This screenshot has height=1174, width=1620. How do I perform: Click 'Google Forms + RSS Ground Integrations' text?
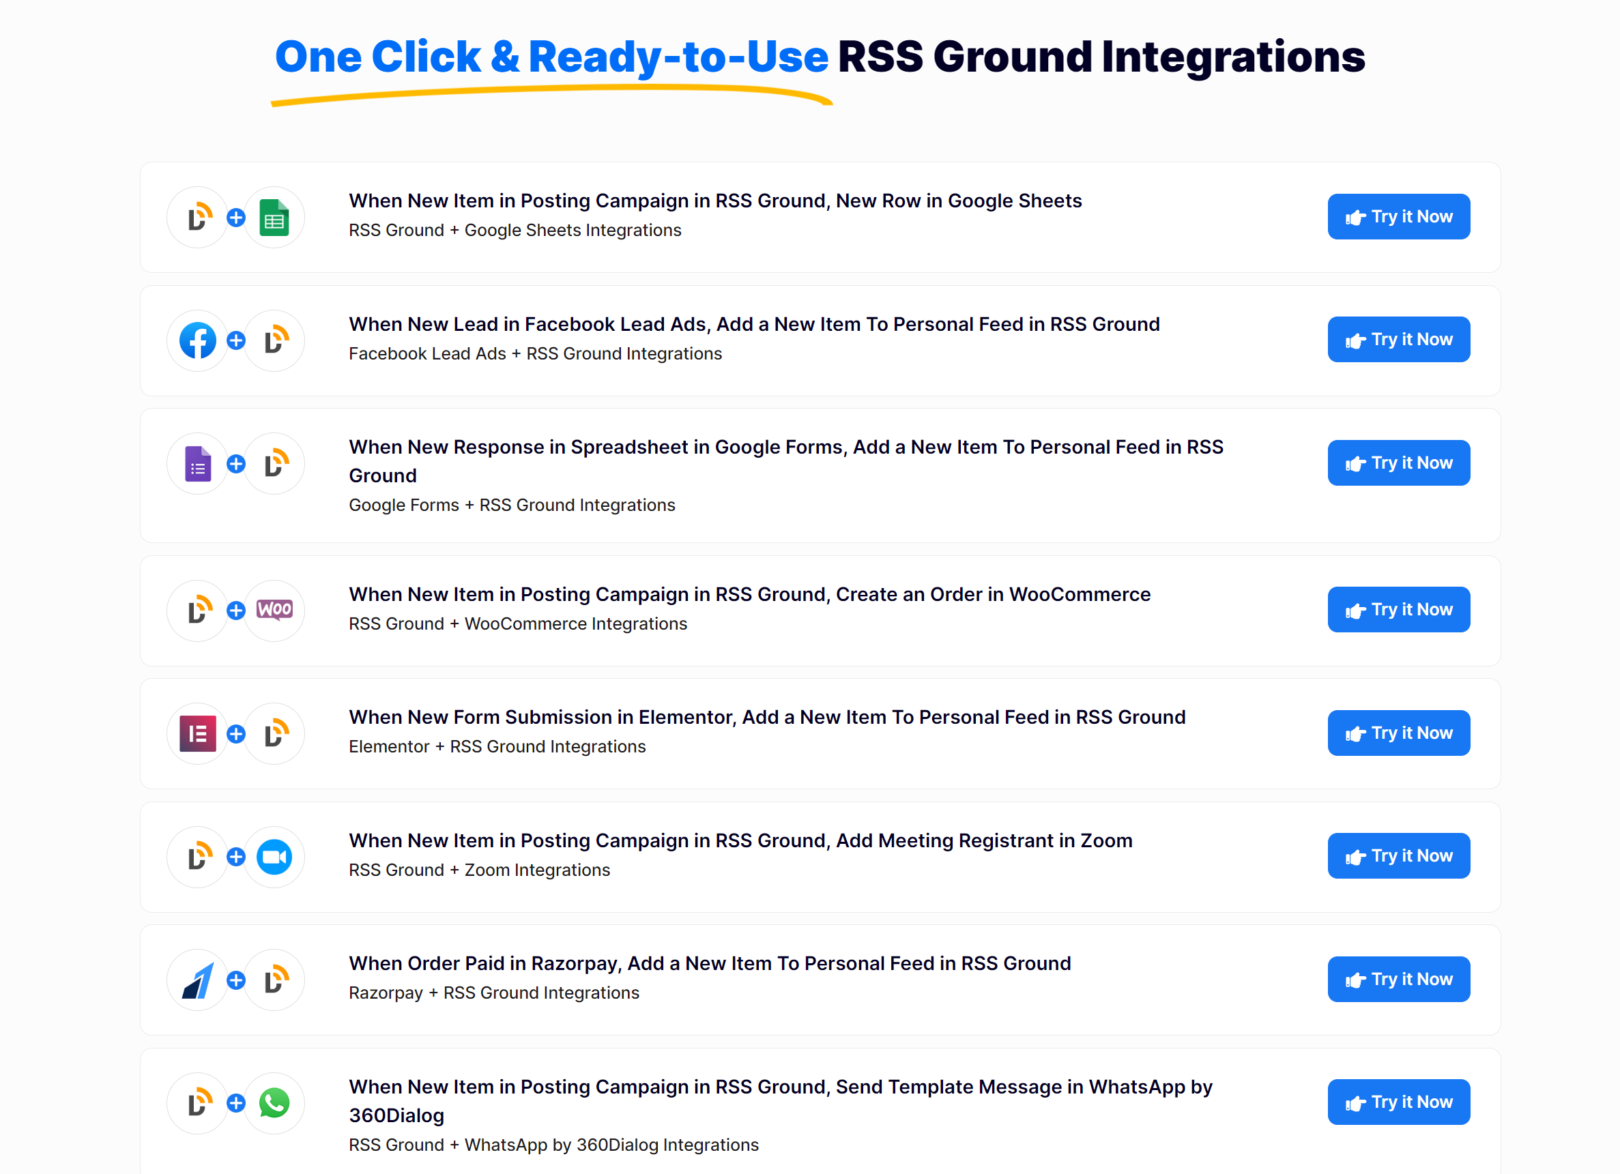(x=511, y=505)
